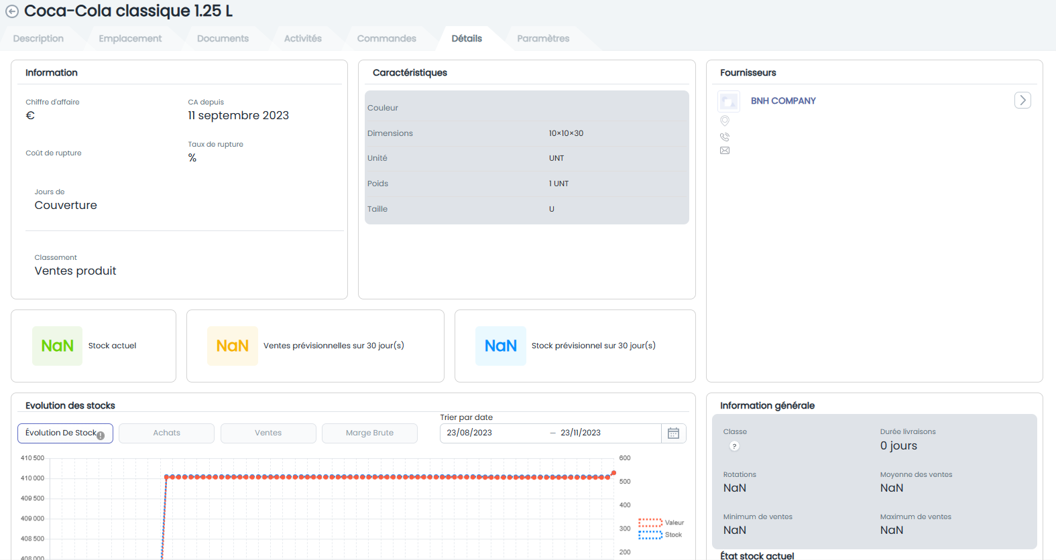Click the info icon on Évolution De Stock
1056x560 pixels.
[101, 435]
